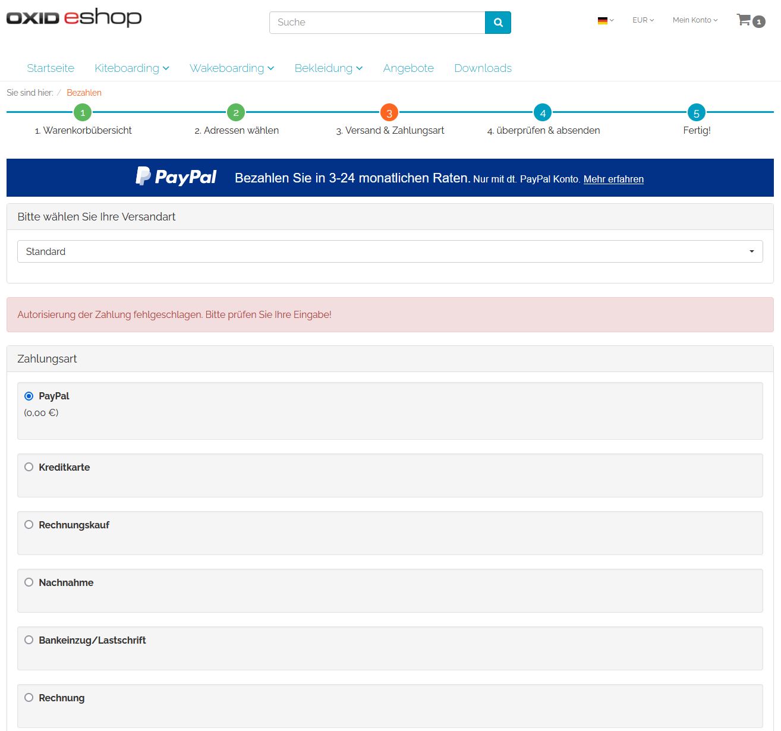Viewport: 781px width, 731px height.
Task: Click the Mehr erfahren link
Action: (613, 179)
